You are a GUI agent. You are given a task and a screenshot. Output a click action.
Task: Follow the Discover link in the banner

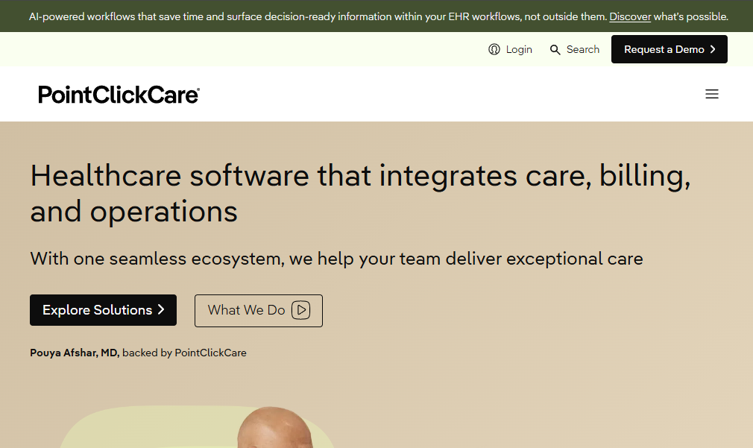(x=630, y=16)
